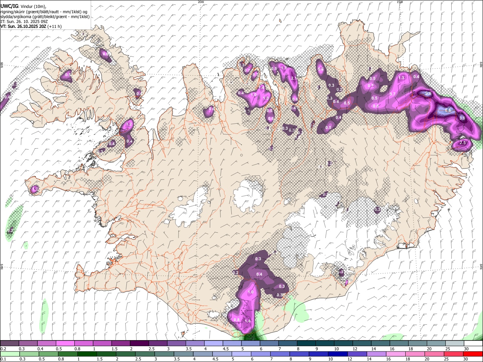
Task: Click the light pink swatch labeled 16 in bottom legend row
Action: 395,354
